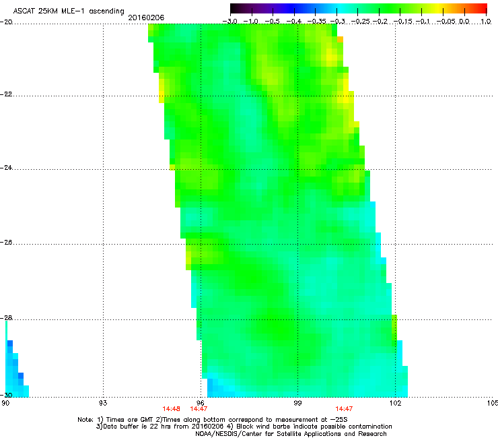Click the -0.35 color scale label
This screenshot has height=438, width=498.
coord(316,22)
